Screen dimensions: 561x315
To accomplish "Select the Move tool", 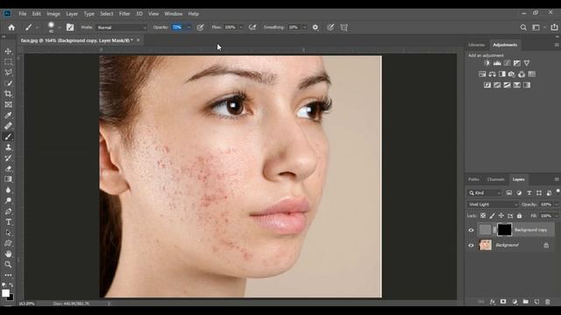I will pos(8,52).
